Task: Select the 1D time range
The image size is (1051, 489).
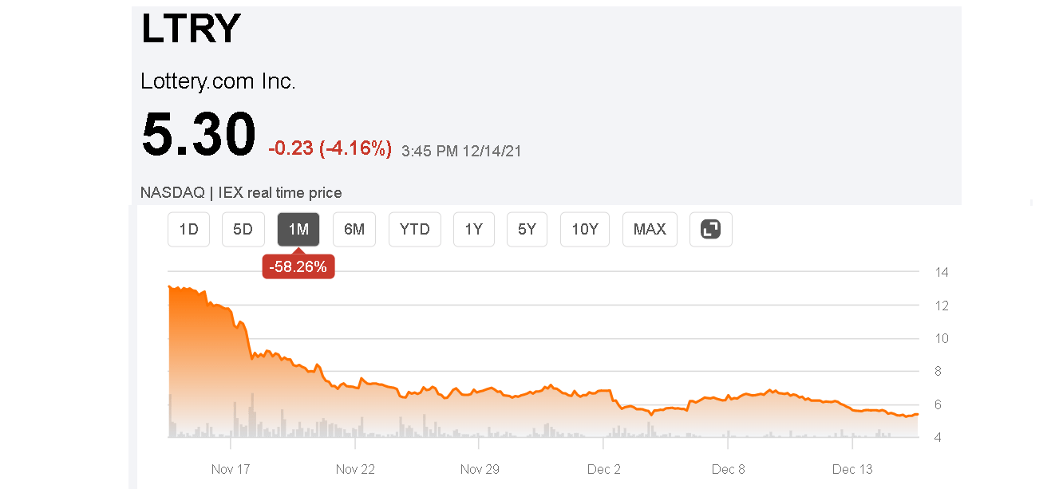Action: [188, 229]
